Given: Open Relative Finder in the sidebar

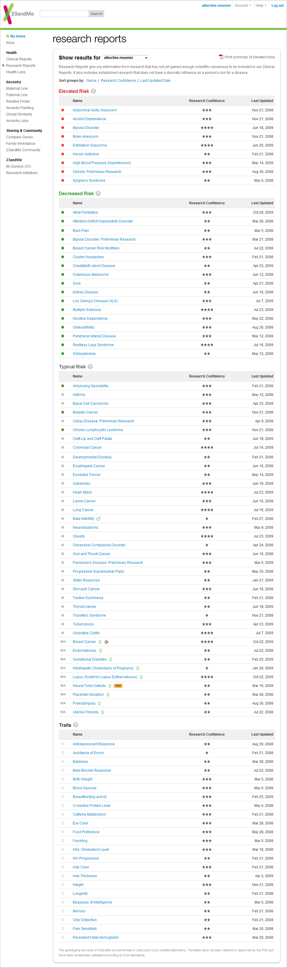Looking at the screenshot, I should point(18,101).
